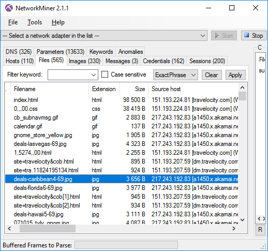Open the Tools menu
The width and height of the screenshot is (268, 251).
point(35,22)
